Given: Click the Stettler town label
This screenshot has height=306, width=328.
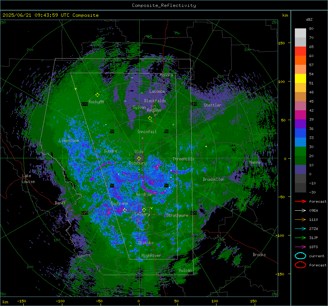Looking at the screenshot, I should [212, 105].
